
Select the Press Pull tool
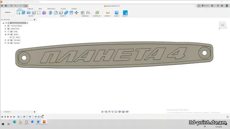(50, 13)
